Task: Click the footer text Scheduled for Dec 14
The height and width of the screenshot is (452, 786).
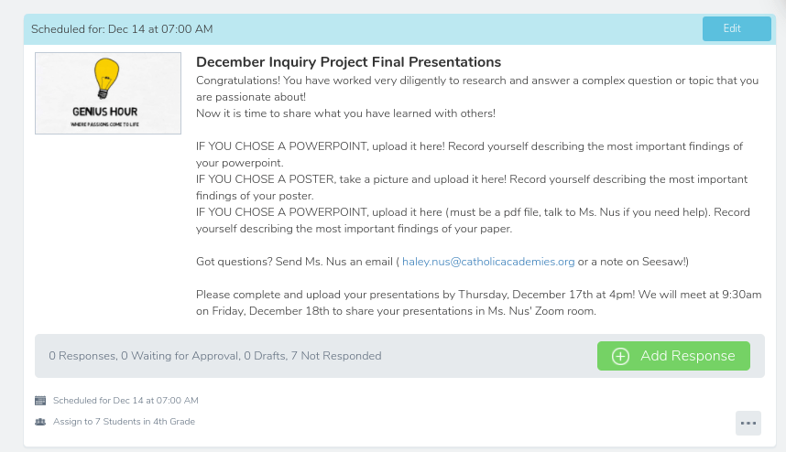Action: (x=126, y=401)
